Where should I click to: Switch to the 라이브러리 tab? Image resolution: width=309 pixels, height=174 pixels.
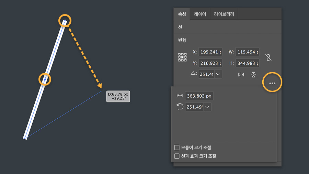pos(224,14)
